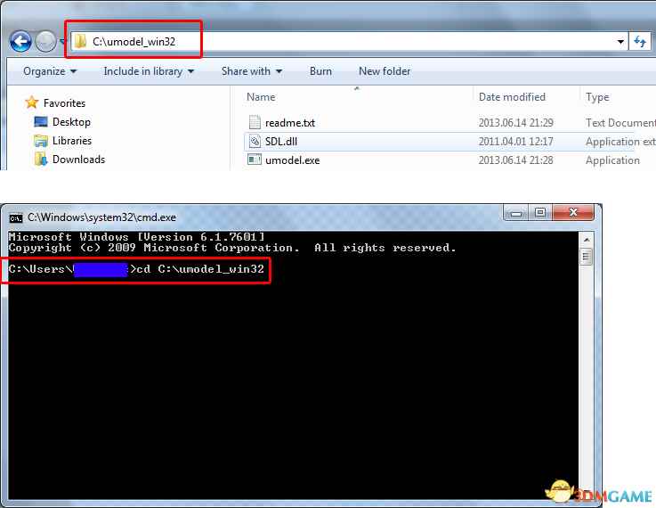Click the Libraries icon in Favorites
The image size is (656, 508).
tap(41, 141)
